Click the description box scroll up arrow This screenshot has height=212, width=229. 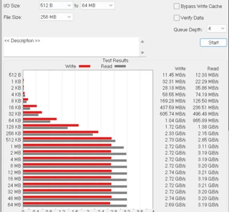[x=143, y=42]
